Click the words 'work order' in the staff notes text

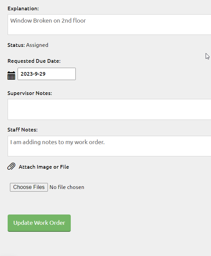[88, 142]
